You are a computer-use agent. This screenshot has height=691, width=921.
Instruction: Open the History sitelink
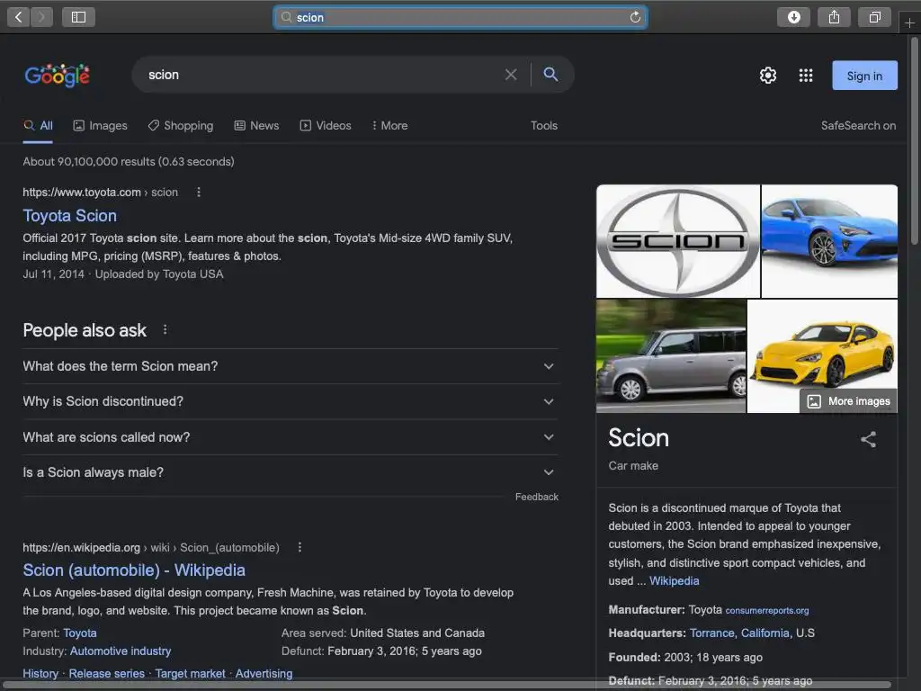tap(40, 673)
